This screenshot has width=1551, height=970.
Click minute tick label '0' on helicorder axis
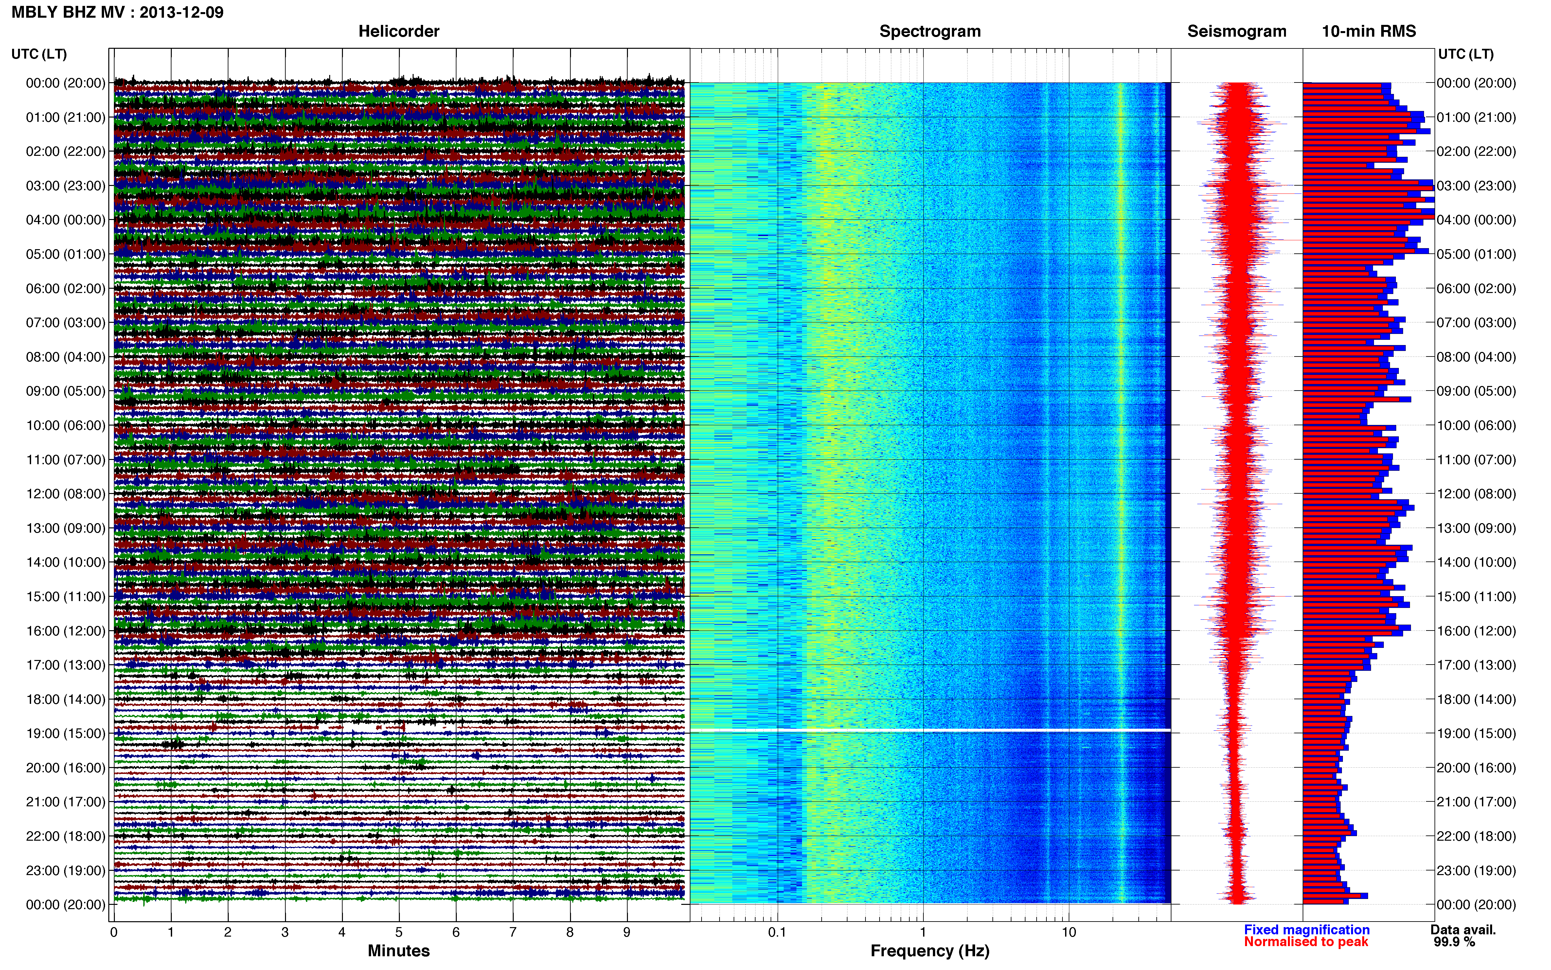(114, 933)
